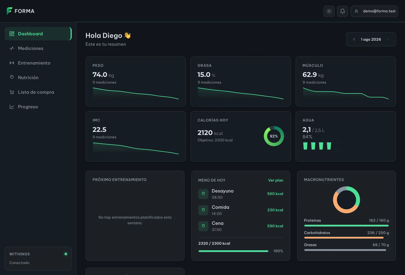405x275 pixels.
Task: Click the 68 / 70 g fats value
Action: click(381, 245)
